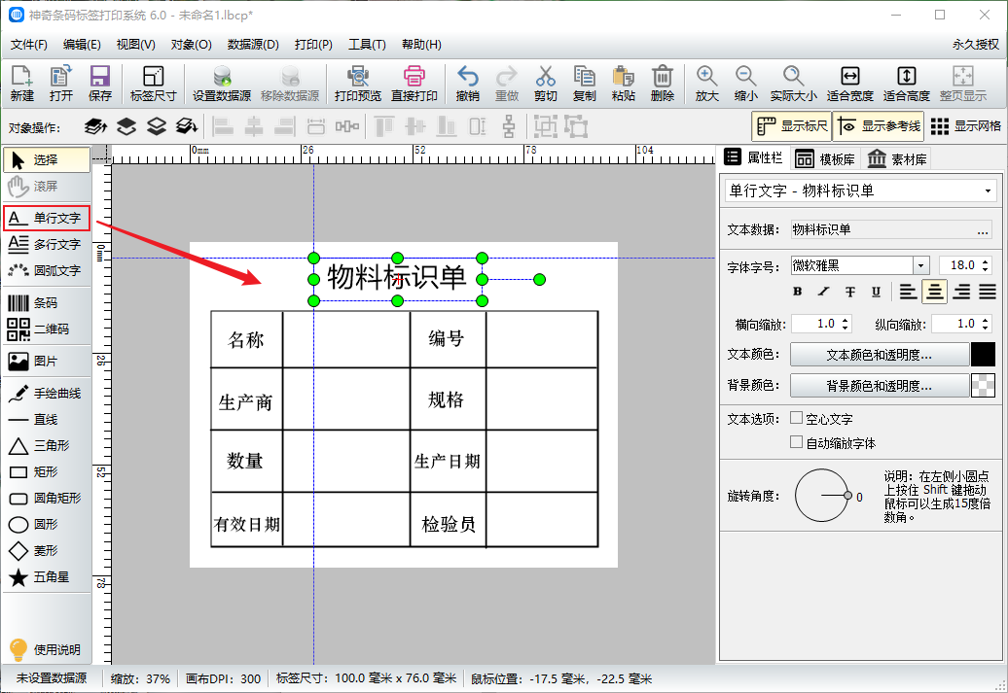Switch to the 素材库 tab

coord(897,158)
